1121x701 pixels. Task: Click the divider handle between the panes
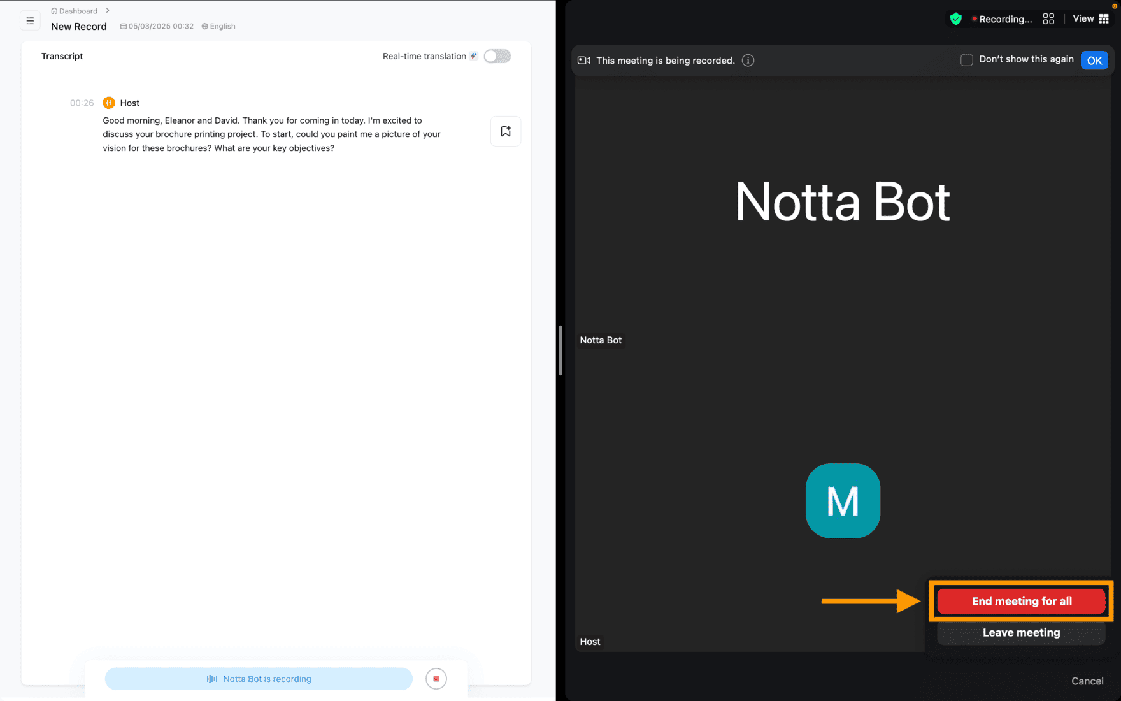point(560,350)
